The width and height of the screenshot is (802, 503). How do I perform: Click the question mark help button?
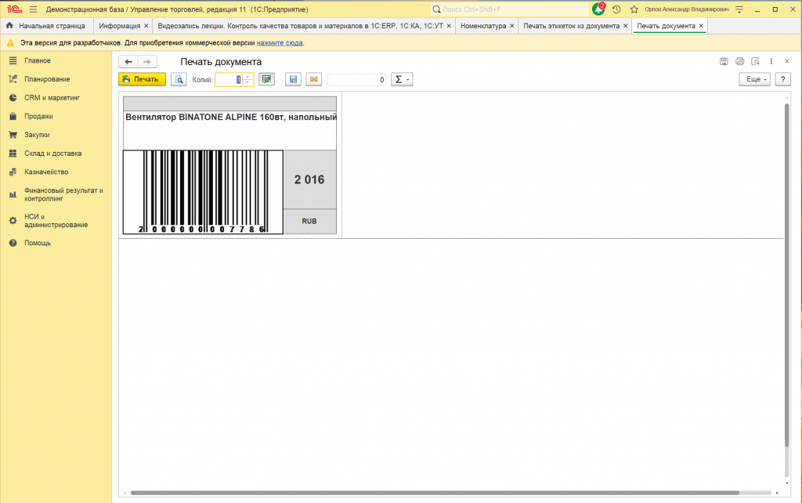pos(782,79)
